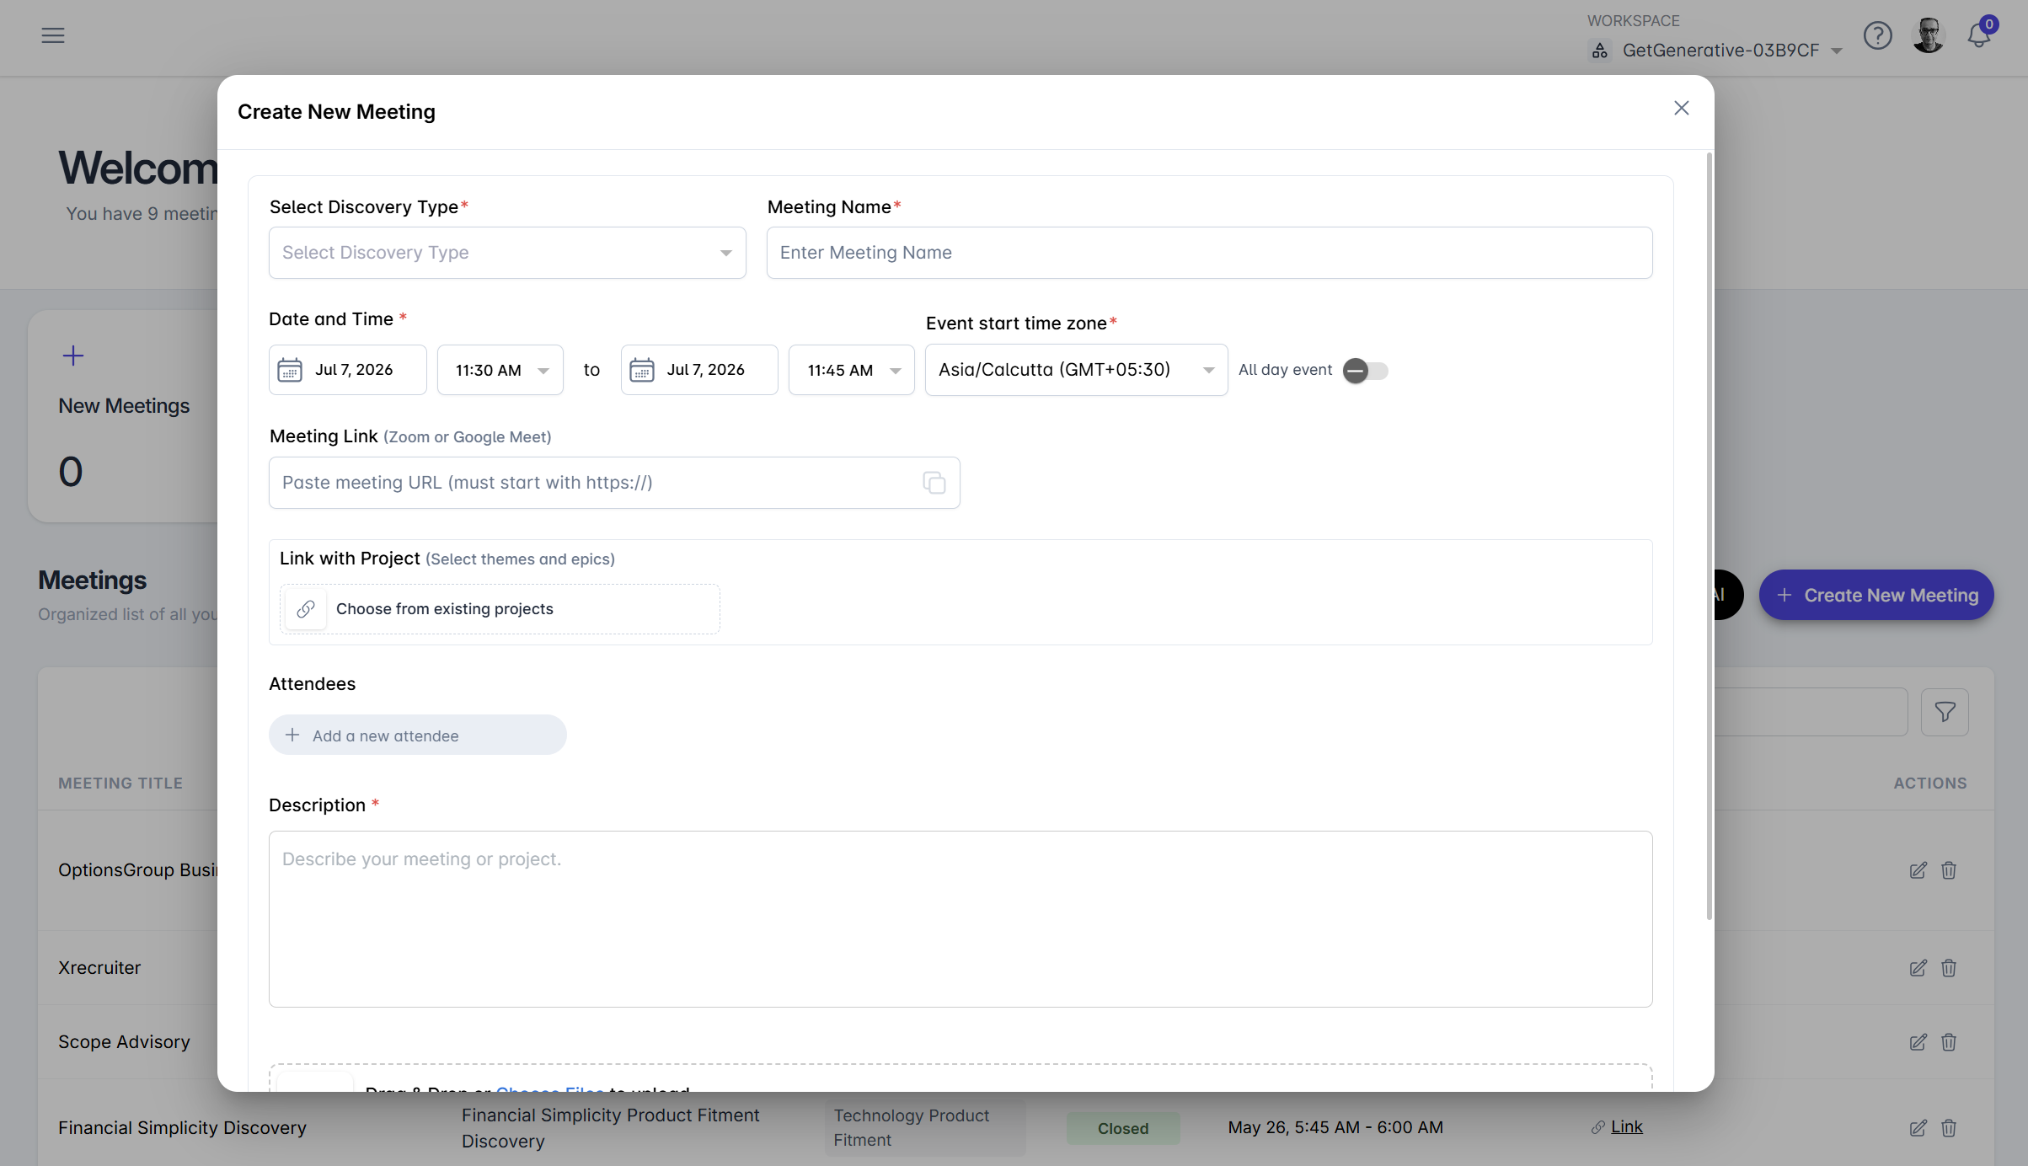The height and width of the screenshot is (1166, 2028).
Task: Click the plus icon above New Meetings
Action: [73, 356]
